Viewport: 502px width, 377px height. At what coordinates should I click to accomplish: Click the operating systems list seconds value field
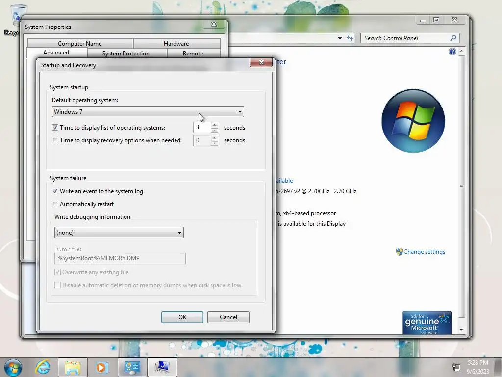coord(202,128)
